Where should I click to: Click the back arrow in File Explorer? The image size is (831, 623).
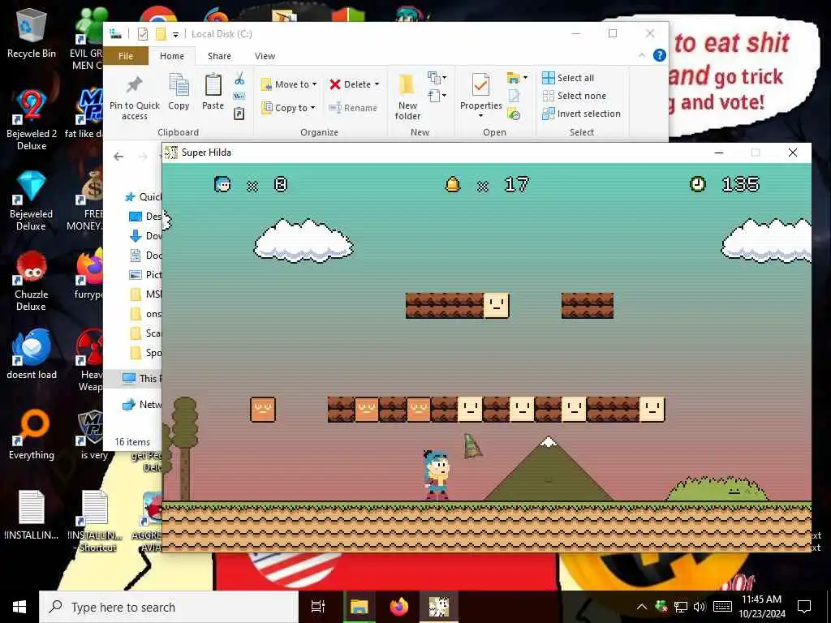pos(118,157)
